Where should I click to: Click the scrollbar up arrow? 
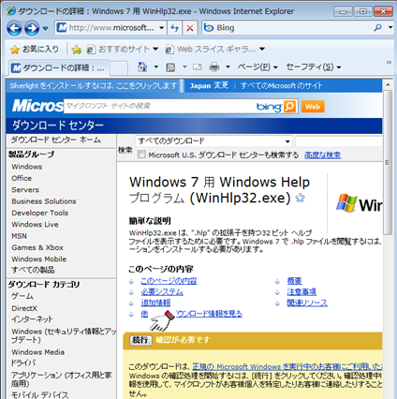(x=388, y=85)
